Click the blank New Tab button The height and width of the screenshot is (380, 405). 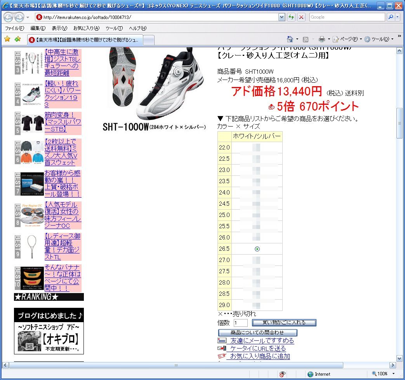148,40
